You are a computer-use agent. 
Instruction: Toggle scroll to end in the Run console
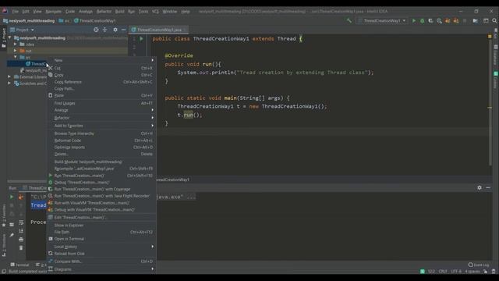pyautogui.click(x=21, y=231)
